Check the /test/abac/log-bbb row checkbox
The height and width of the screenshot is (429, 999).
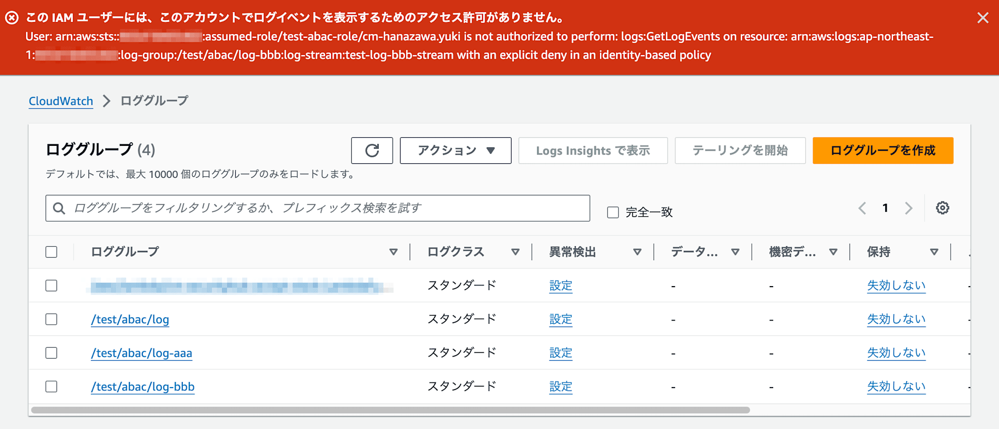(x=51, y=387)
